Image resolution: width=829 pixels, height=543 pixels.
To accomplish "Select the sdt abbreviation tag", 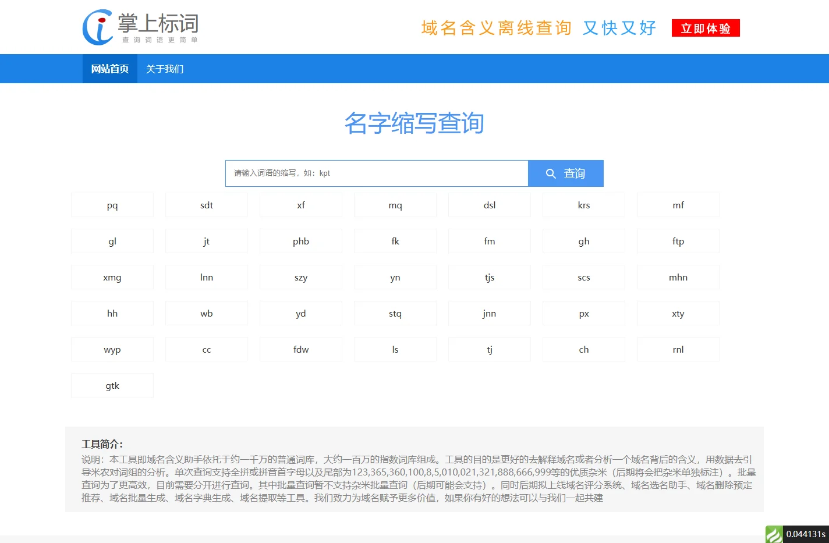I will click(x=207, y=205).
